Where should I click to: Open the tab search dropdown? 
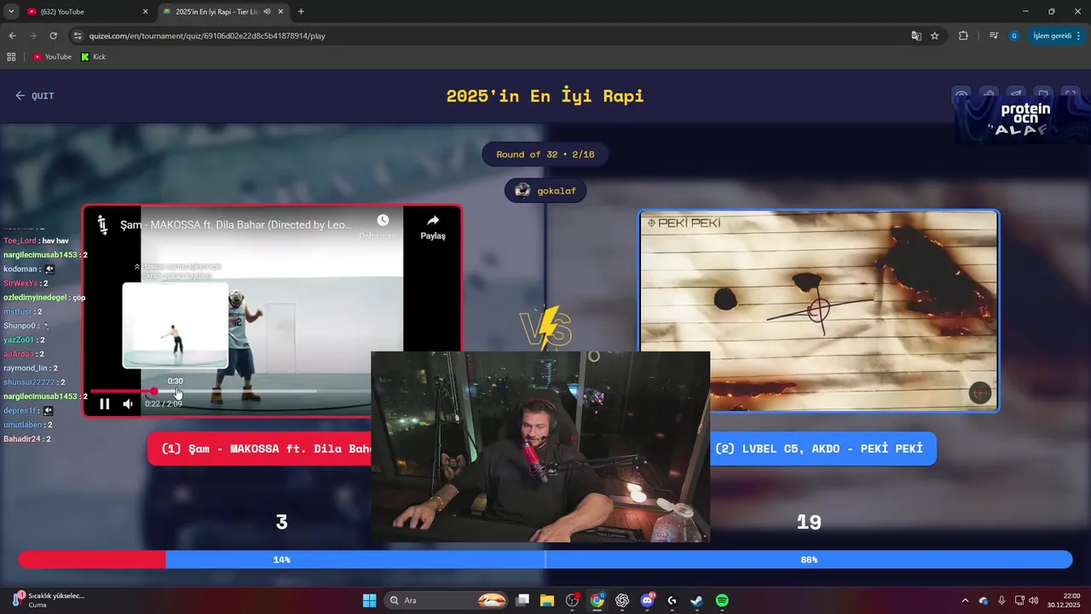point(11,12)
